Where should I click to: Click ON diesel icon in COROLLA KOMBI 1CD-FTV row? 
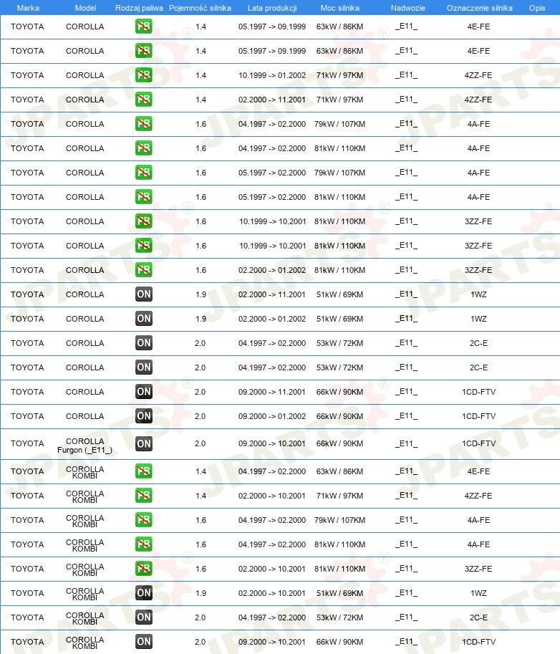click(143, 642)
